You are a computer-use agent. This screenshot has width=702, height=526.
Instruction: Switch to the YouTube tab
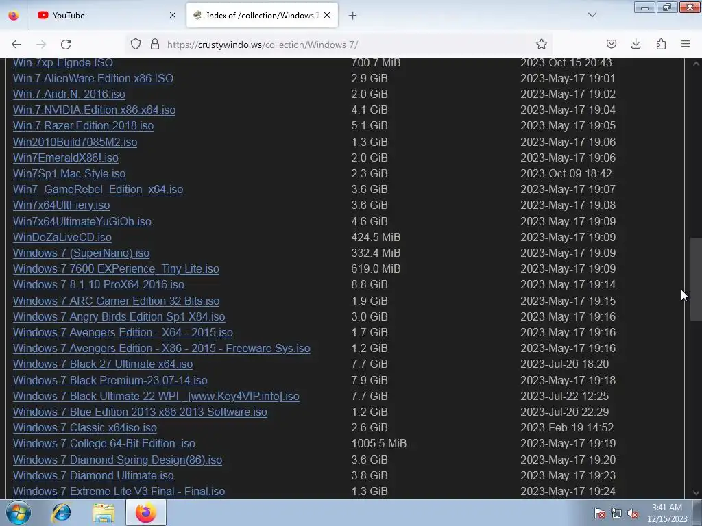(106, 16)
